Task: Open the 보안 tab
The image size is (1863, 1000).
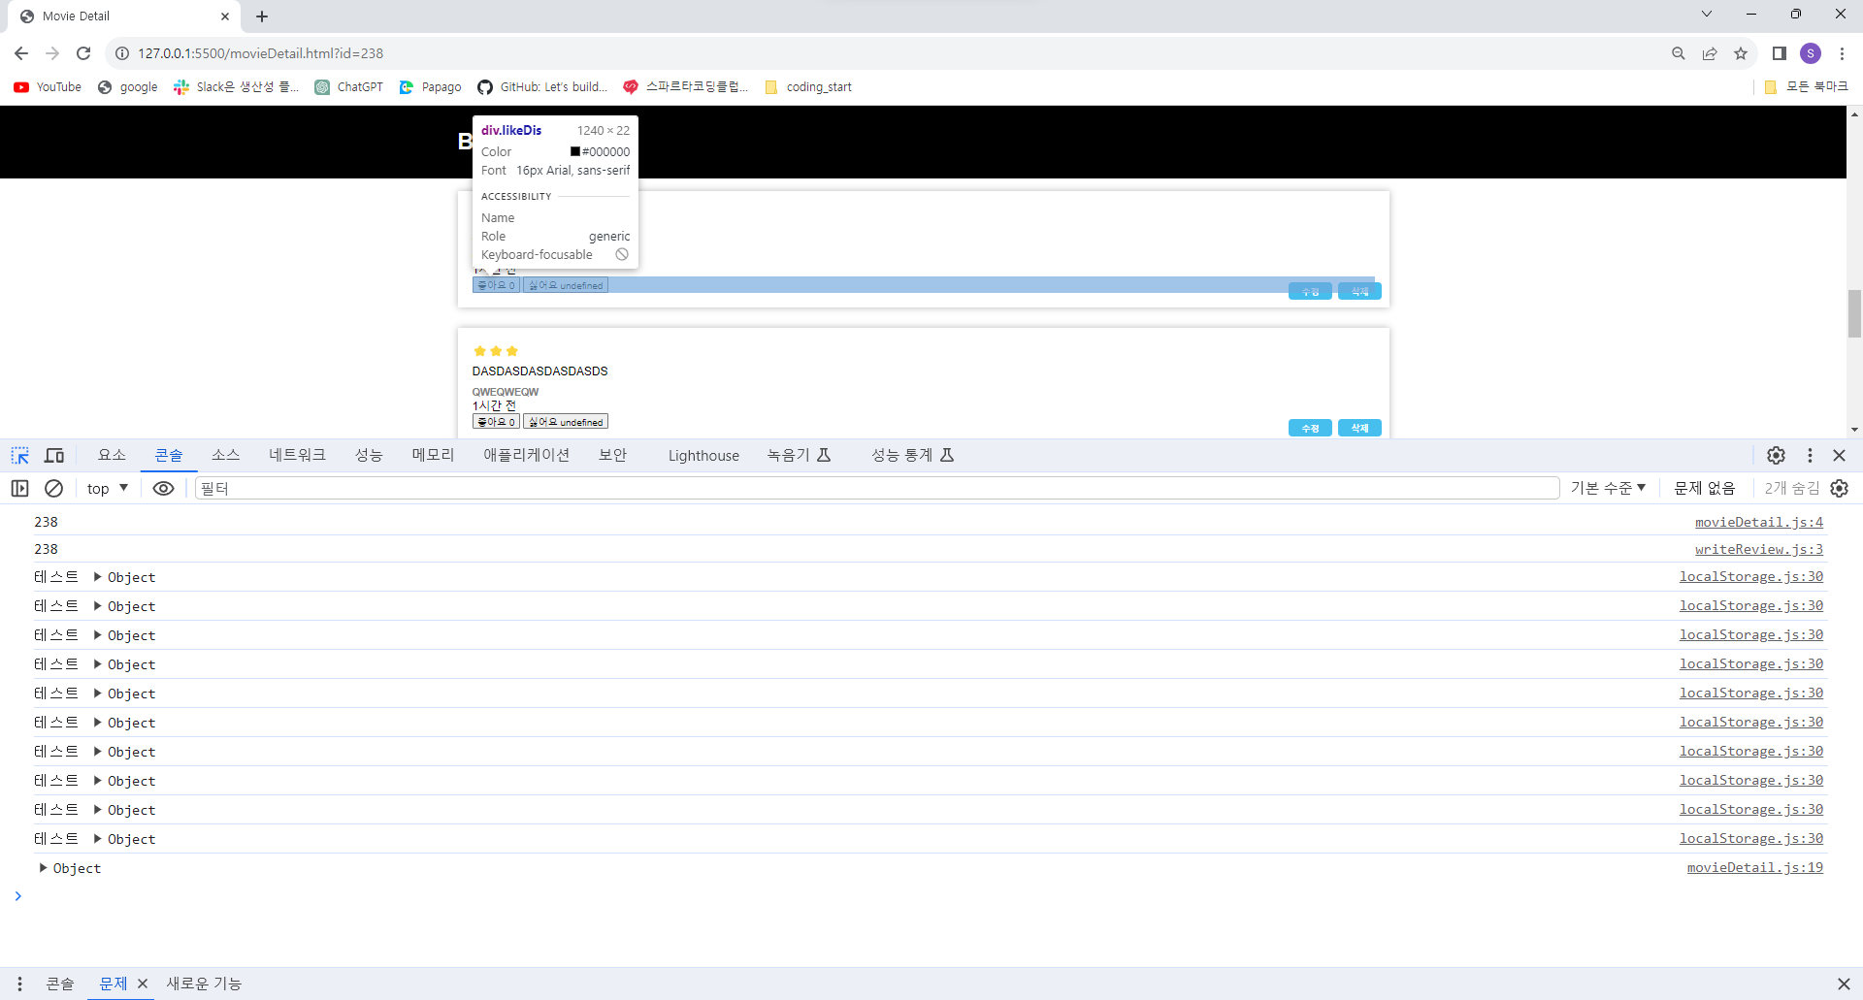Action: [612, 455]
